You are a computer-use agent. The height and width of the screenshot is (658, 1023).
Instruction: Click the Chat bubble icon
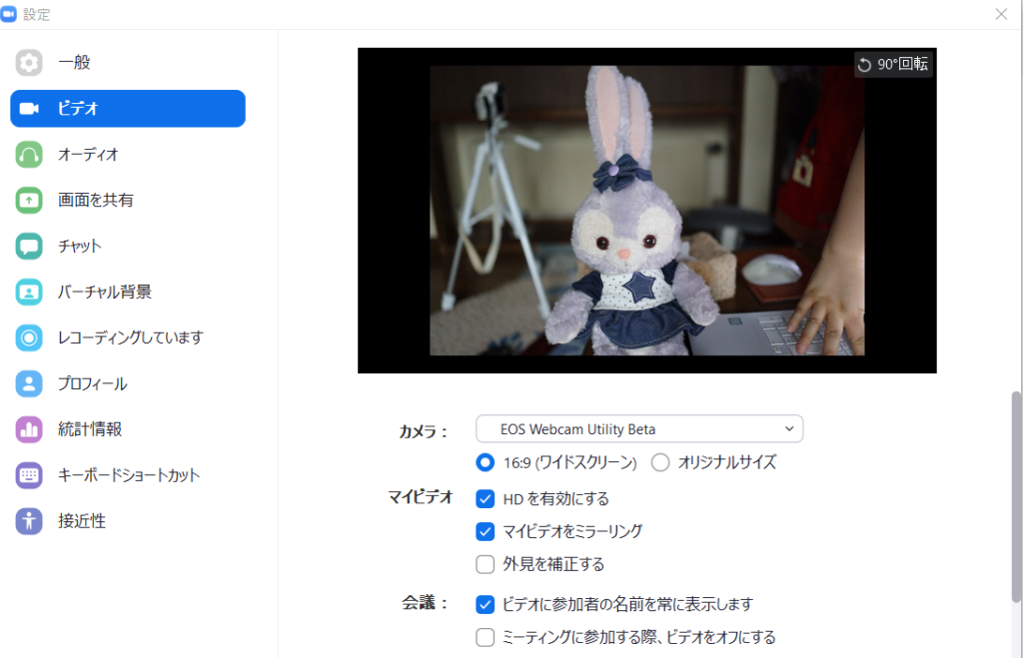[29, 246]
